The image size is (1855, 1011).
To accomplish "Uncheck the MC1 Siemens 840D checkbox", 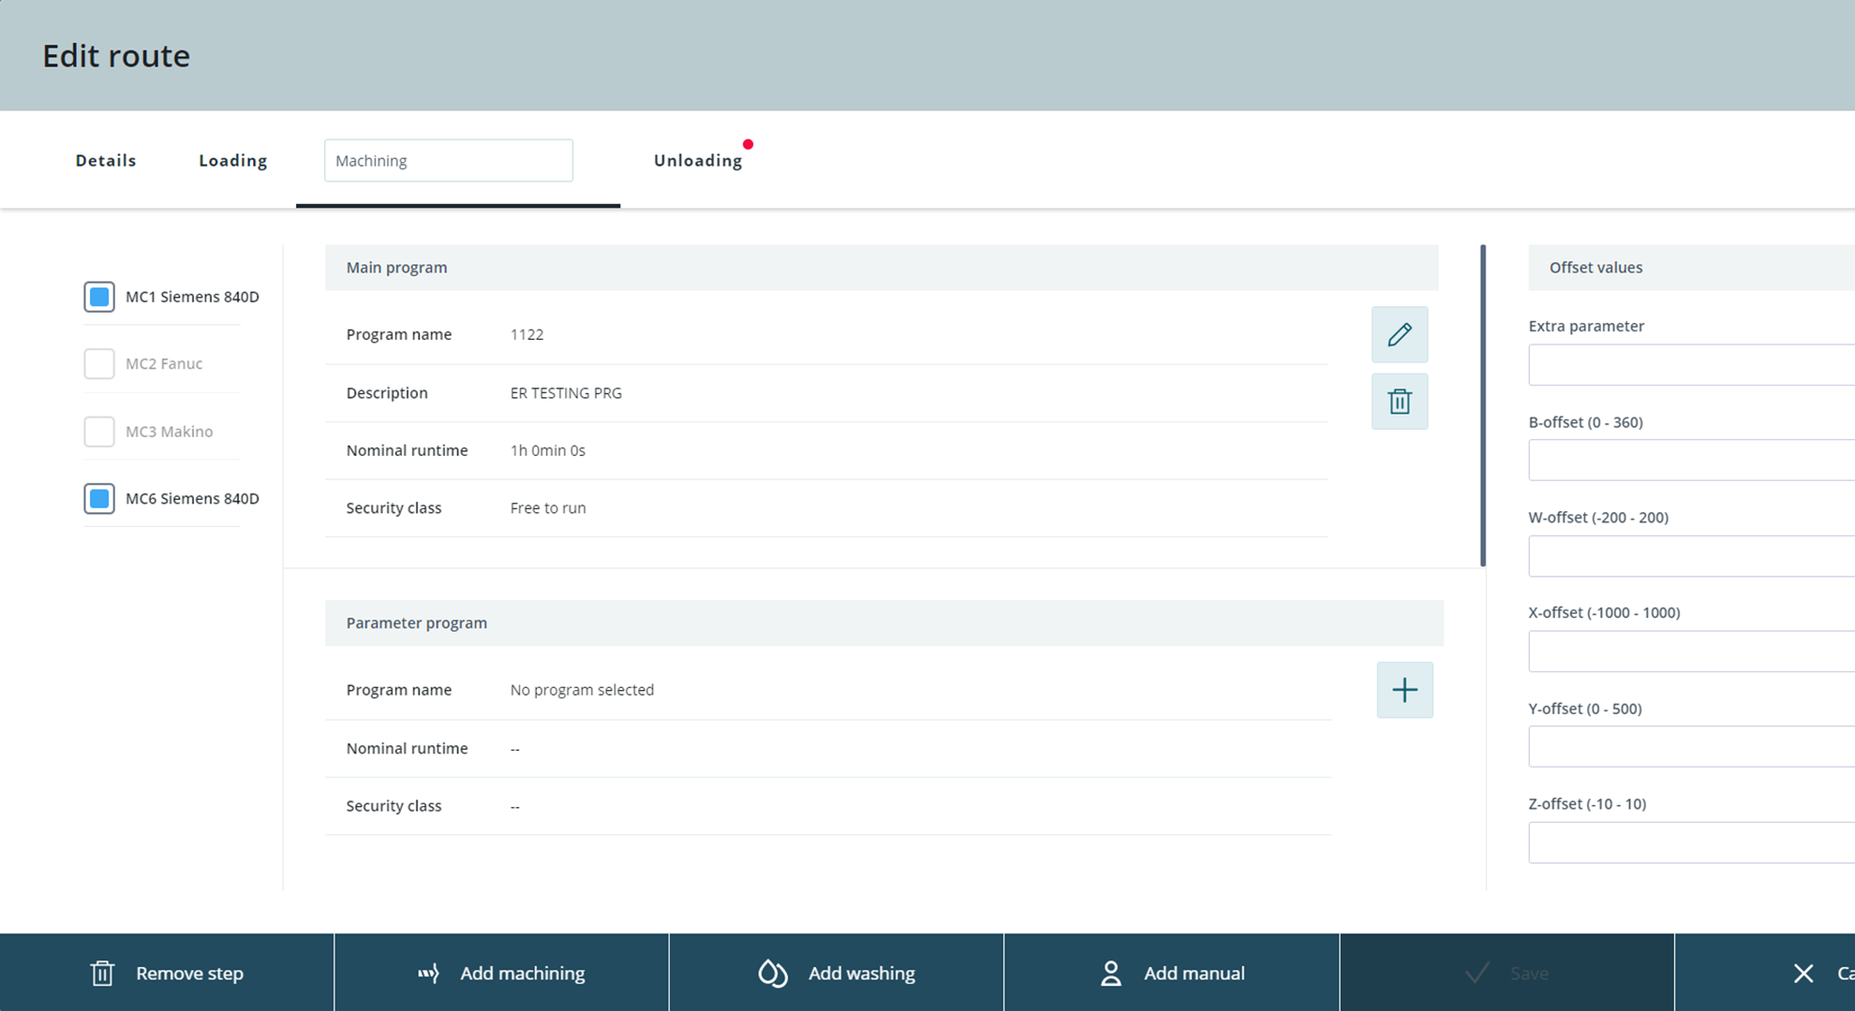I will (x=99, y=297).
